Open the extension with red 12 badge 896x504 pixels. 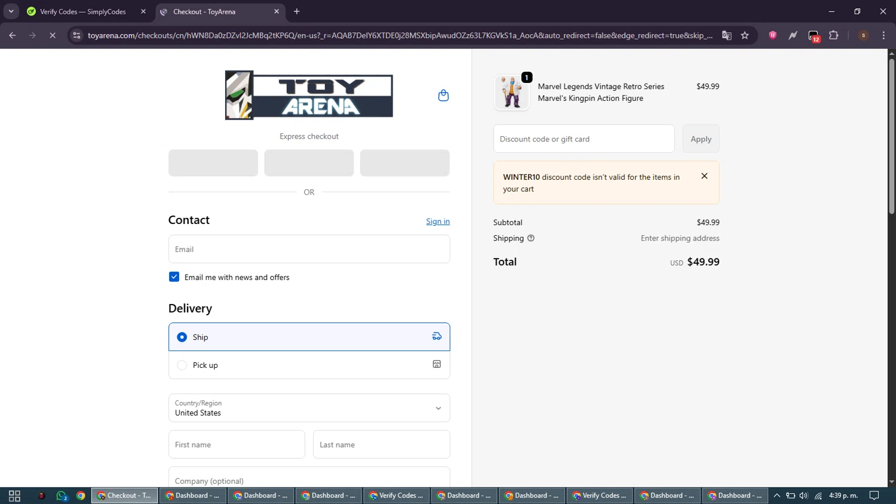click(814, 36)
